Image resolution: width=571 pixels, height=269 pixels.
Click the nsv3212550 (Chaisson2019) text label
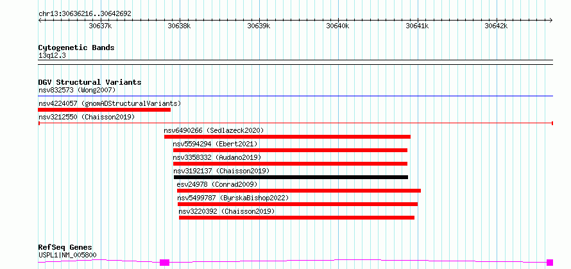(x=87, y=117)
